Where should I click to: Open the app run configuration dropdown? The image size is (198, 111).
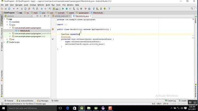coord(56,9)
